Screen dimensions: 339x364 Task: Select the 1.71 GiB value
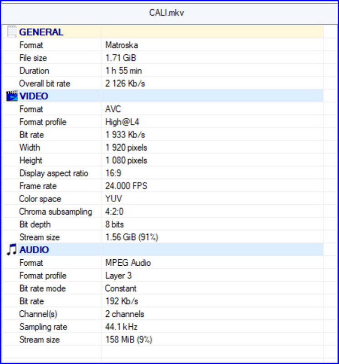coord(121,58)
